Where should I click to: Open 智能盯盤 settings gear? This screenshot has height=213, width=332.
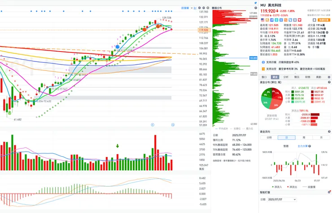point(329,192)
